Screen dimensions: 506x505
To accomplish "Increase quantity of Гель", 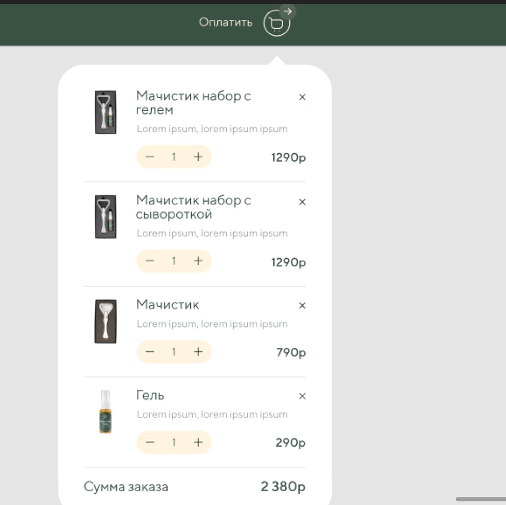I will point(198,442).
